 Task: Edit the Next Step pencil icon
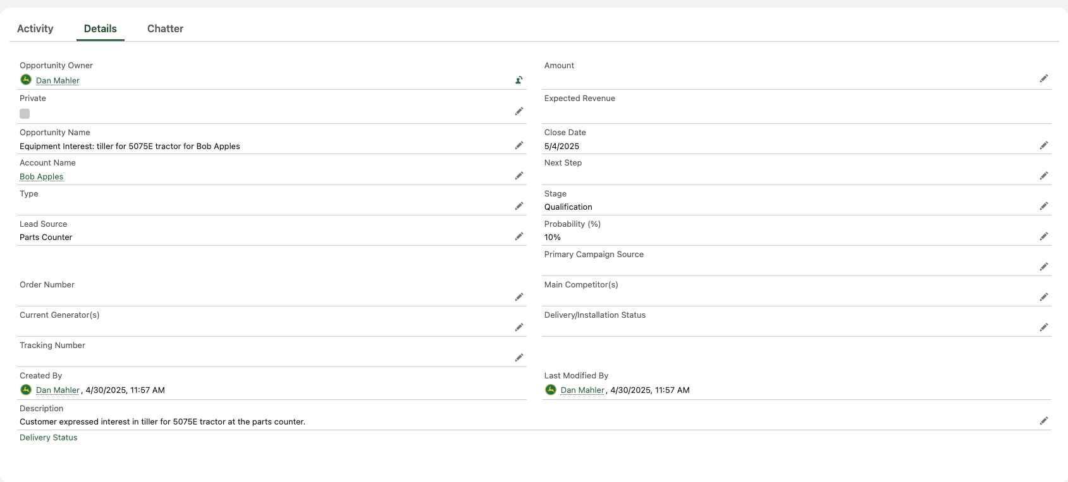[1044, 176]
